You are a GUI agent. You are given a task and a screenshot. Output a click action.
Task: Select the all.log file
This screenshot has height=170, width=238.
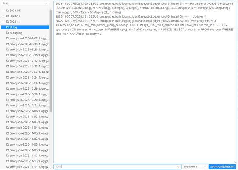(25, 27)
